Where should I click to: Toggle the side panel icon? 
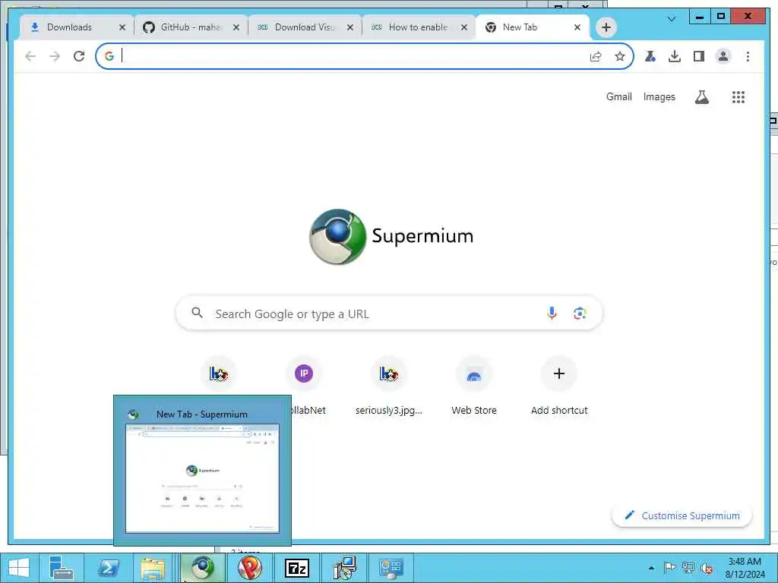pos(699,56)
